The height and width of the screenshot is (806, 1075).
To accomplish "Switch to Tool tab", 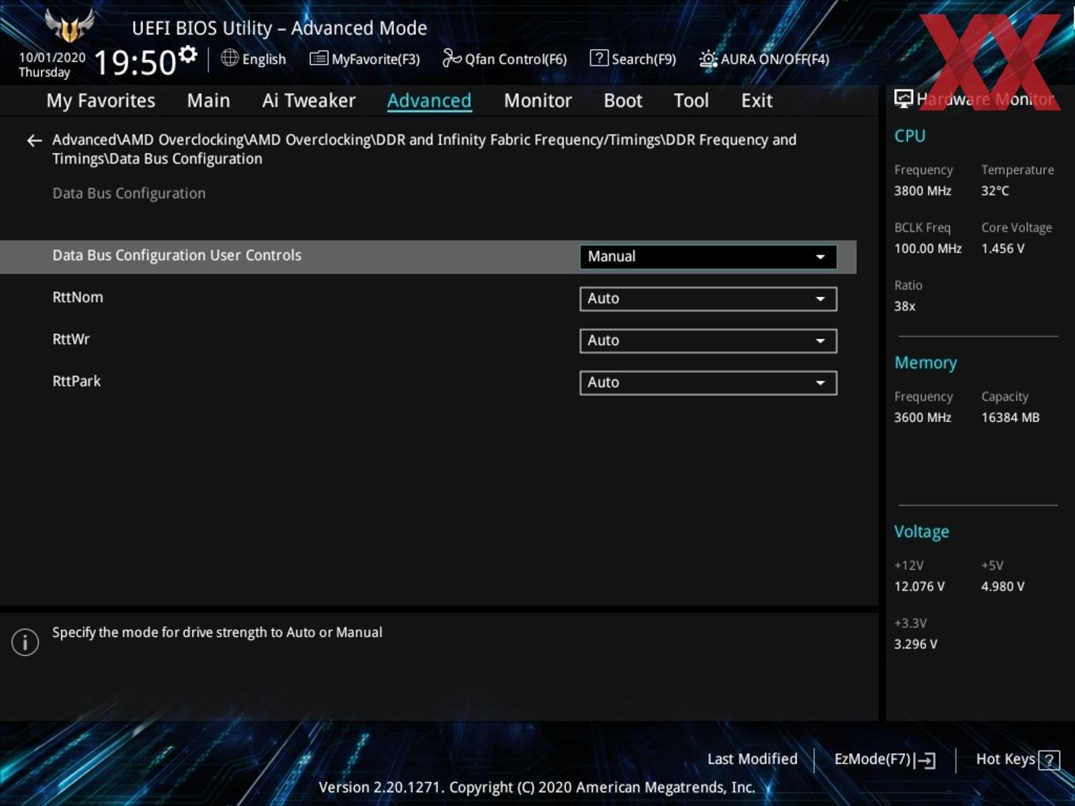I will [x=691, y=100].
